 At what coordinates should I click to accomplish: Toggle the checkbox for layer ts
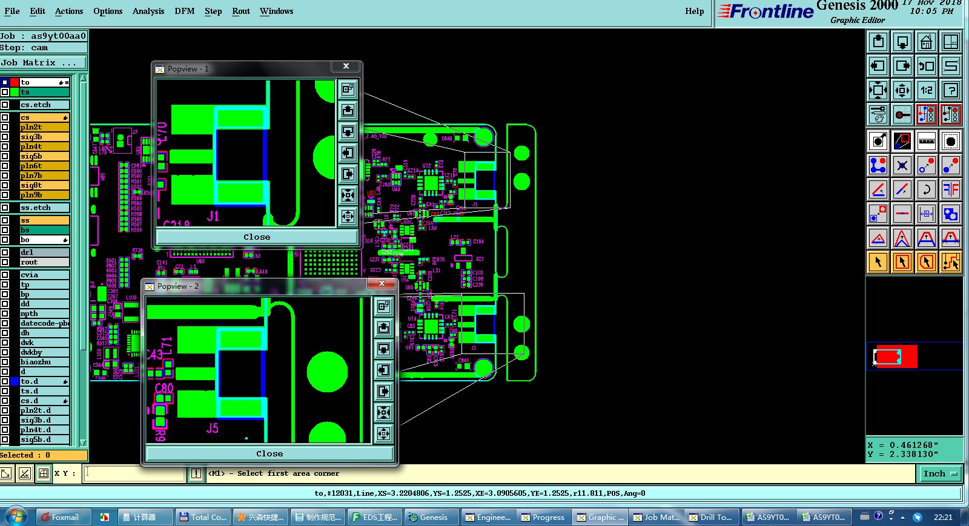5,92
